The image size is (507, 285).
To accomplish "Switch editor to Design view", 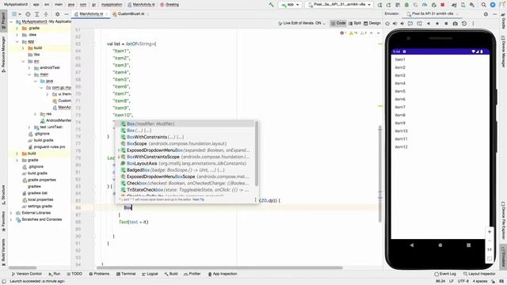I will click(372, 23).
